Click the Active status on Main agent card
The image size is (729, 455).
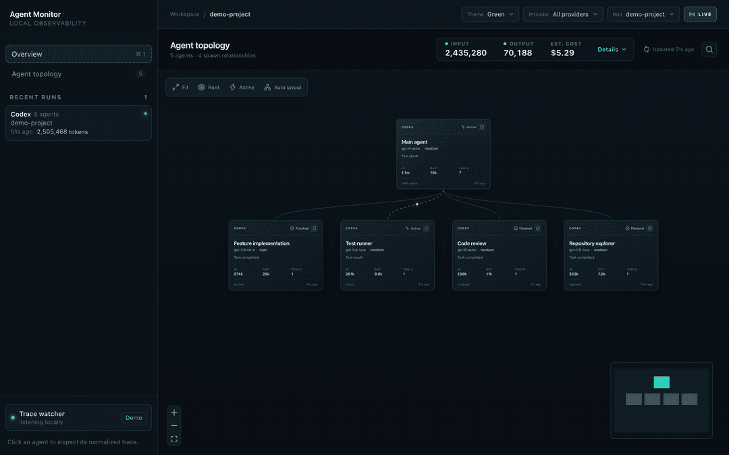(x=468, y=127)
